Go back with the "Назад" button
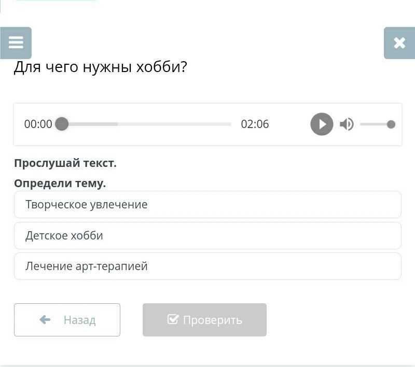Screen dimensions: 415x367 pyautogui.click(x=67, y=320)
